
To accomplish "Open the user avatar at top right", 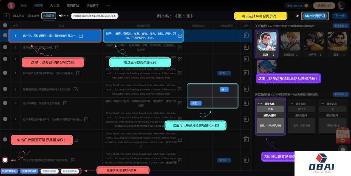I will pyautogui.click(x=341, y=5).
